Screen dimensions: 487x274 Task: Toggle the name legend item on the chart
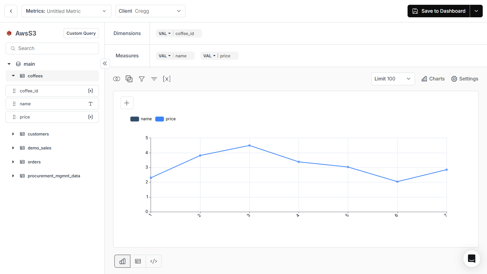pos(141,119)
